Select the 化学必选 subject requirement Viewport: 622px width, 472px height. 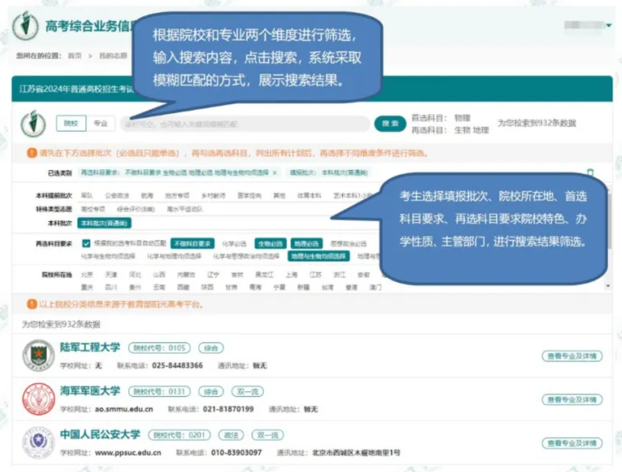click(x=234, y=243)
